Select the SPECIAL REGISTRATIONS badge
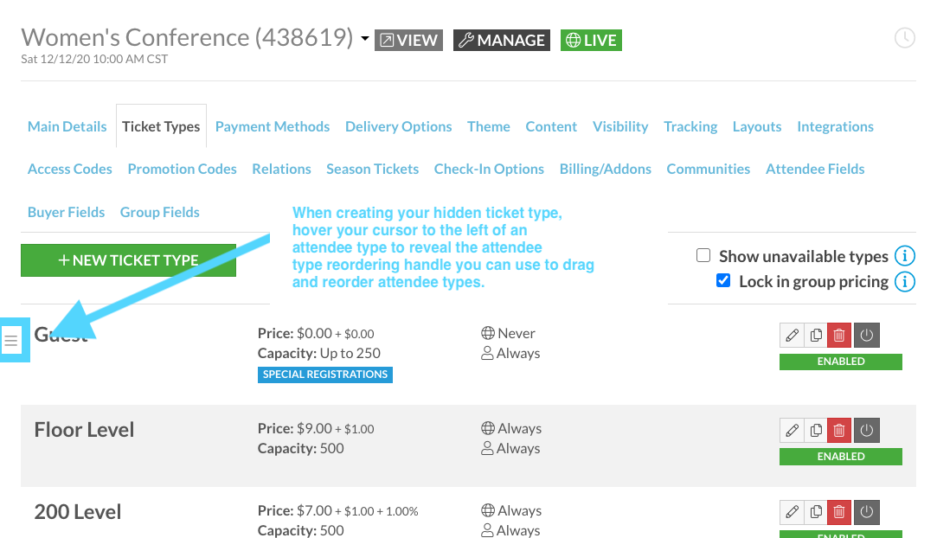The height and width of the screenshot is (538, 937). [324, 374]
